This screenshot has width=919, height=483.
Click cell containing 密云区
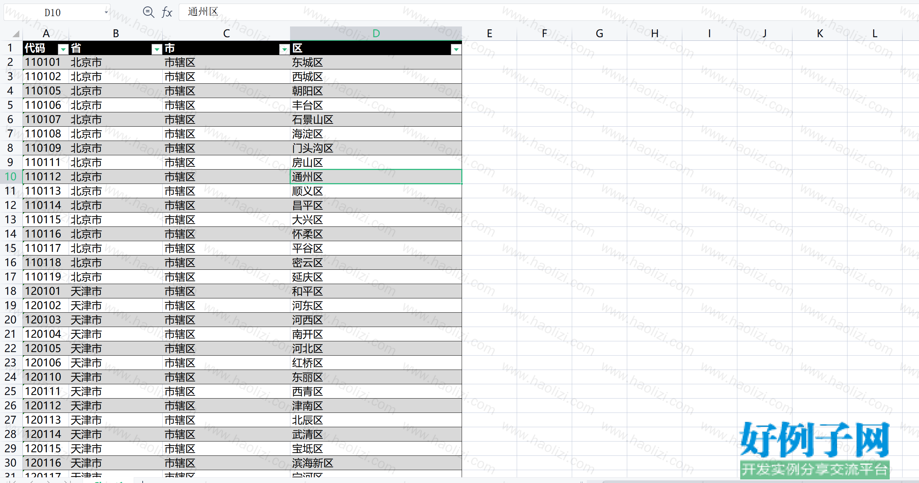tap(376, 263)
